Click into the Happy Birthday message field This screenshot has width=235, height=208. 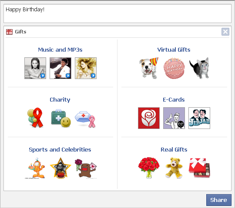tap(117, 13)
